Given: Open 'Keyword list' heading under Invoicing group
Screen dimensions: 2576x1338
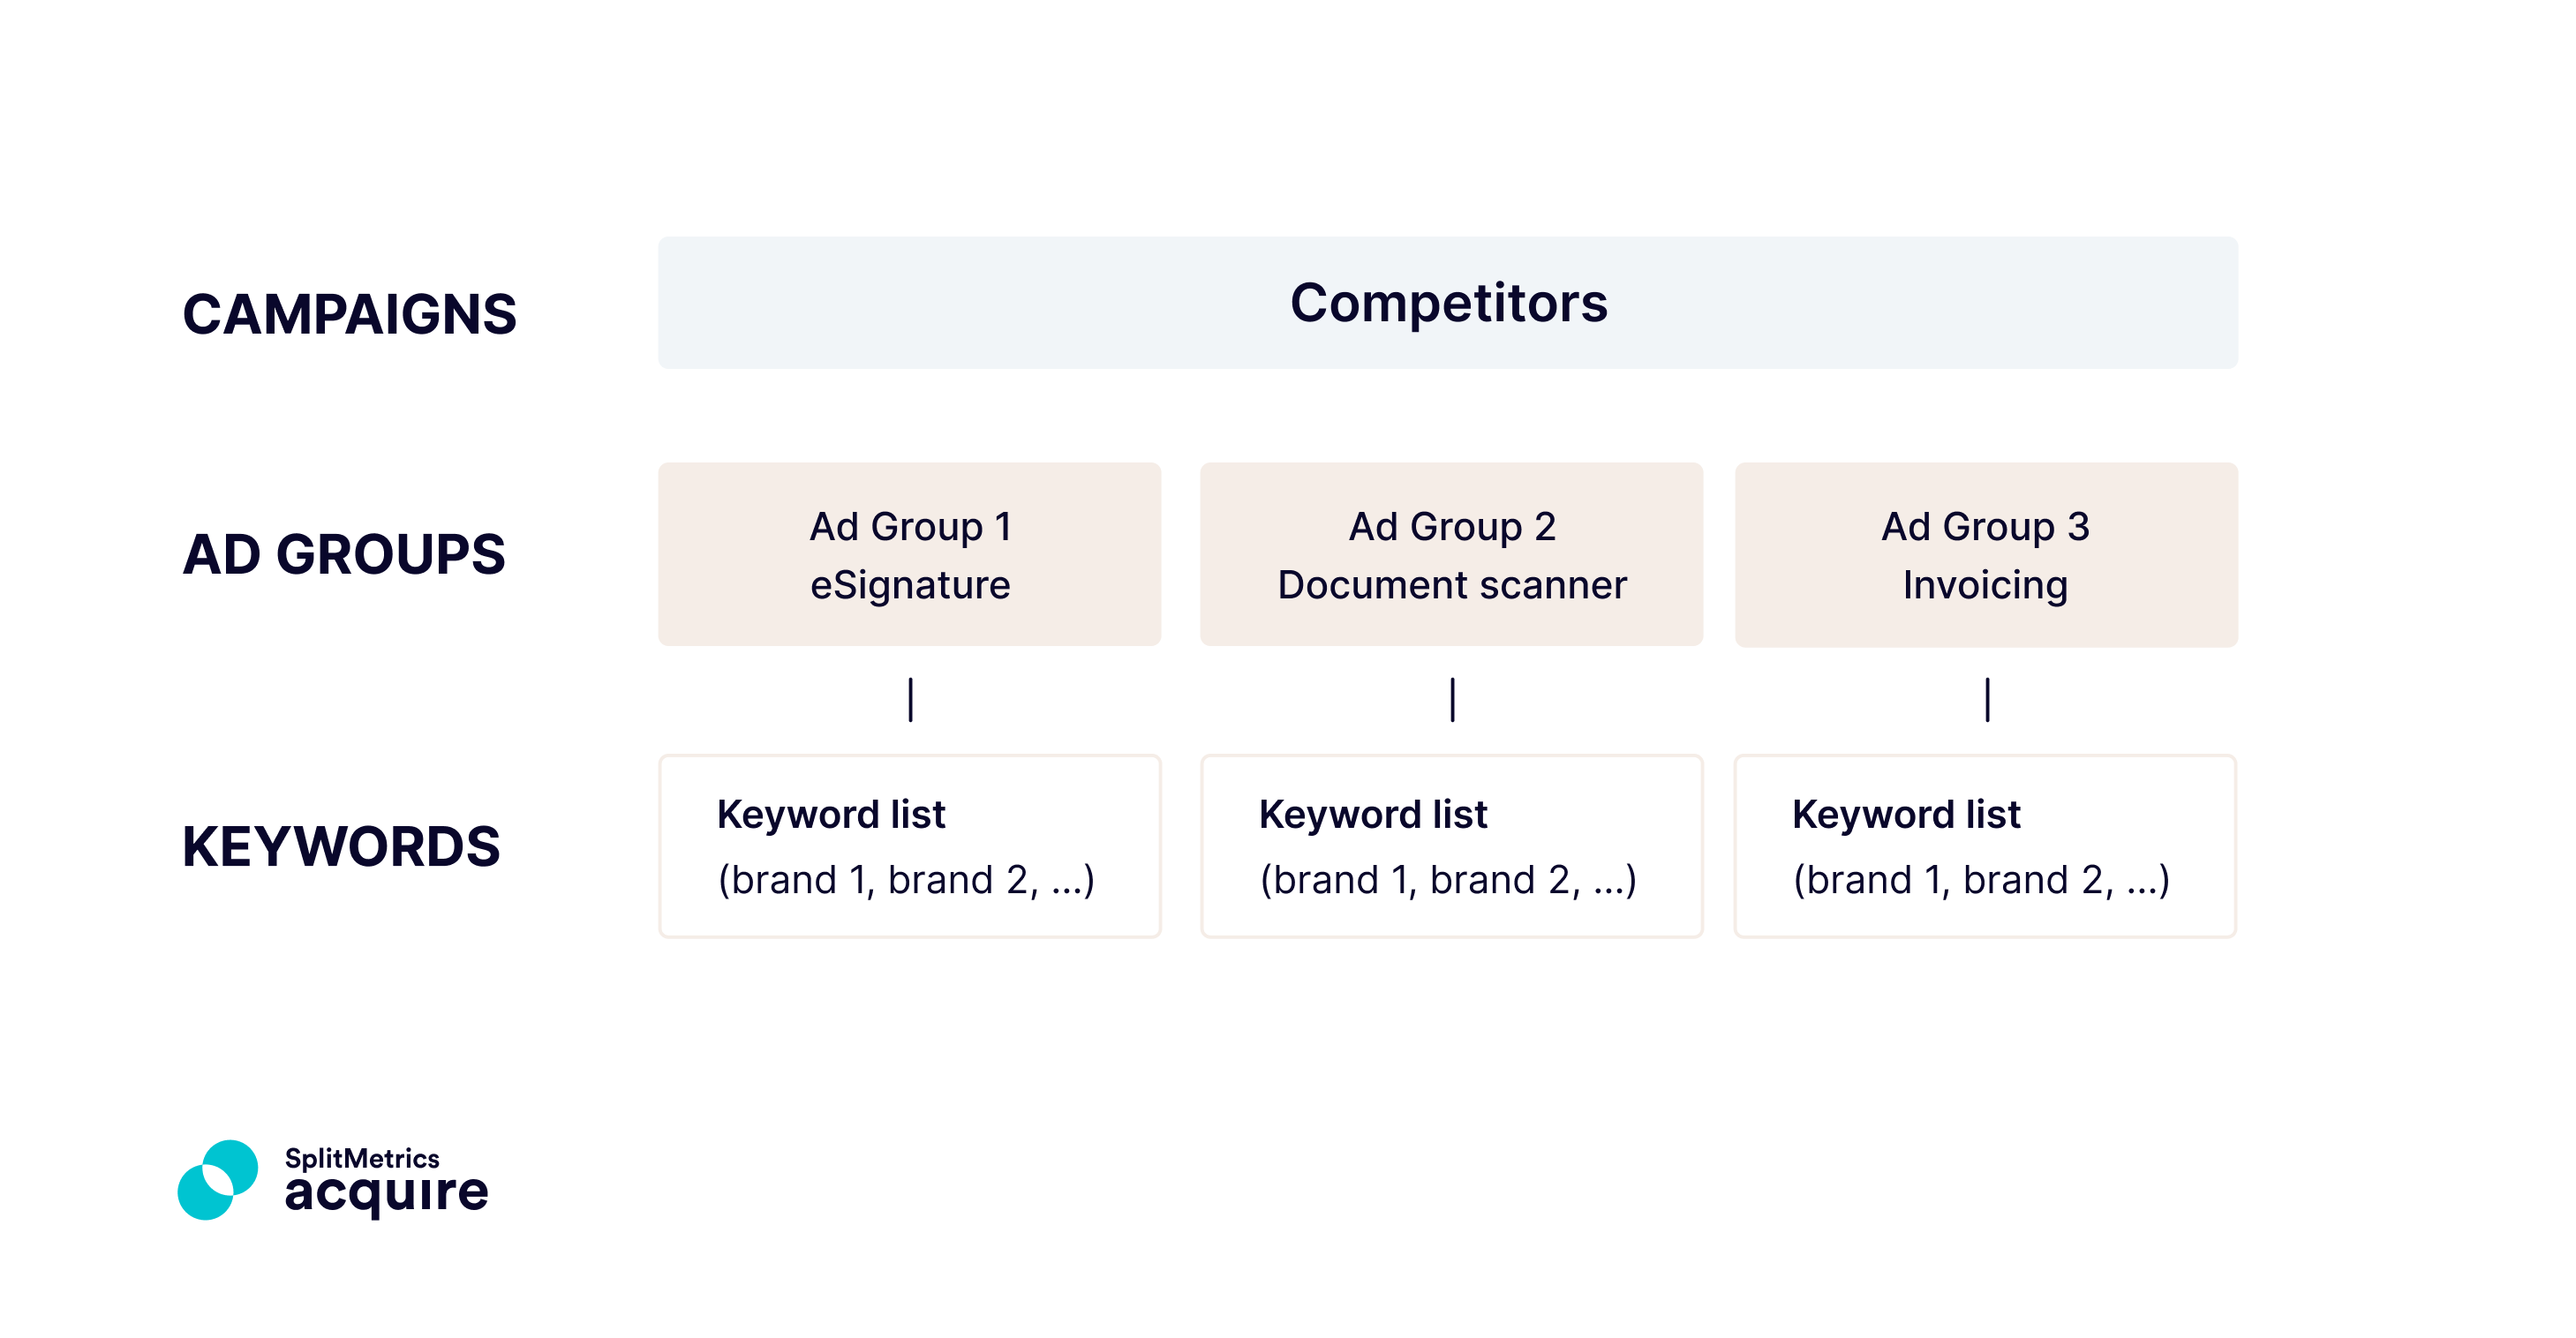Looking at the screenshot, I should pyautogui.click(x=1906, y=814).
